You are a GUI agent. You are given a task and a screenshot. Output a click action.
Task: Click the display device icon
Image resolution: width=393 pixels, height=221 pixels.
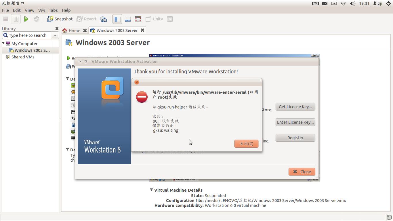click(x=73, y=138)
